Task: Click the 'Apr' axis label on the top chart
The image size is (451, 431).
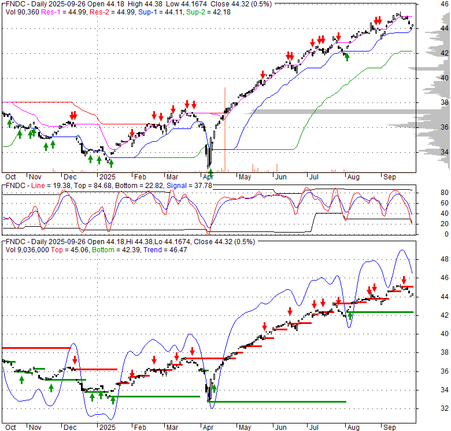Action: point(208,177)
